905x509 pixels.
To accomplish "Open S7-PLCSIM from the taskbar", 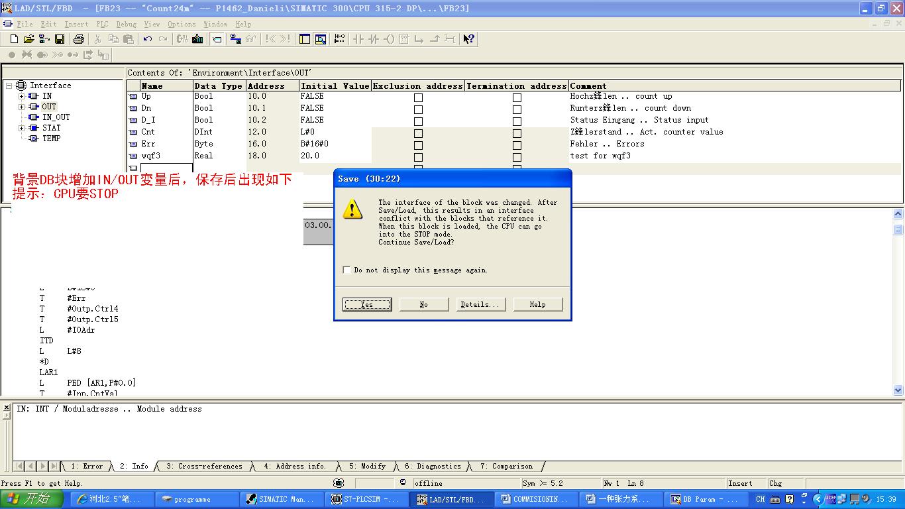I will click(366, 499).
